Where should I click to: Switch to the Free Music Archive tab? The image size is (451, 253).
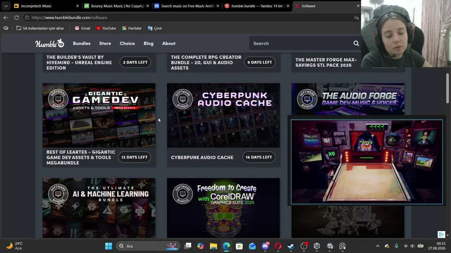point(187,6)
